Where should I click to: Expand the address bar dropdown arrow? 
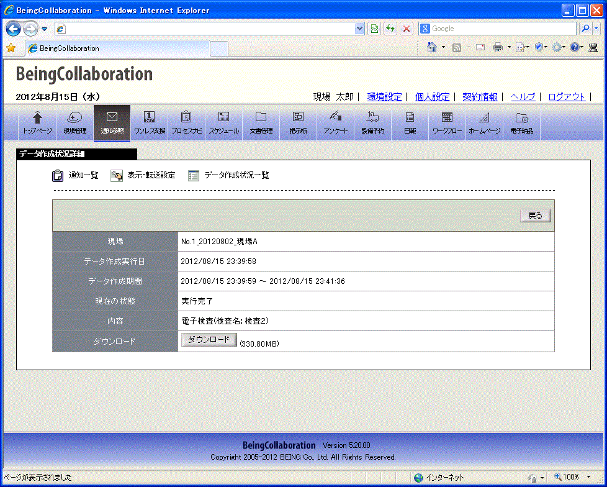tap(359, 29)
